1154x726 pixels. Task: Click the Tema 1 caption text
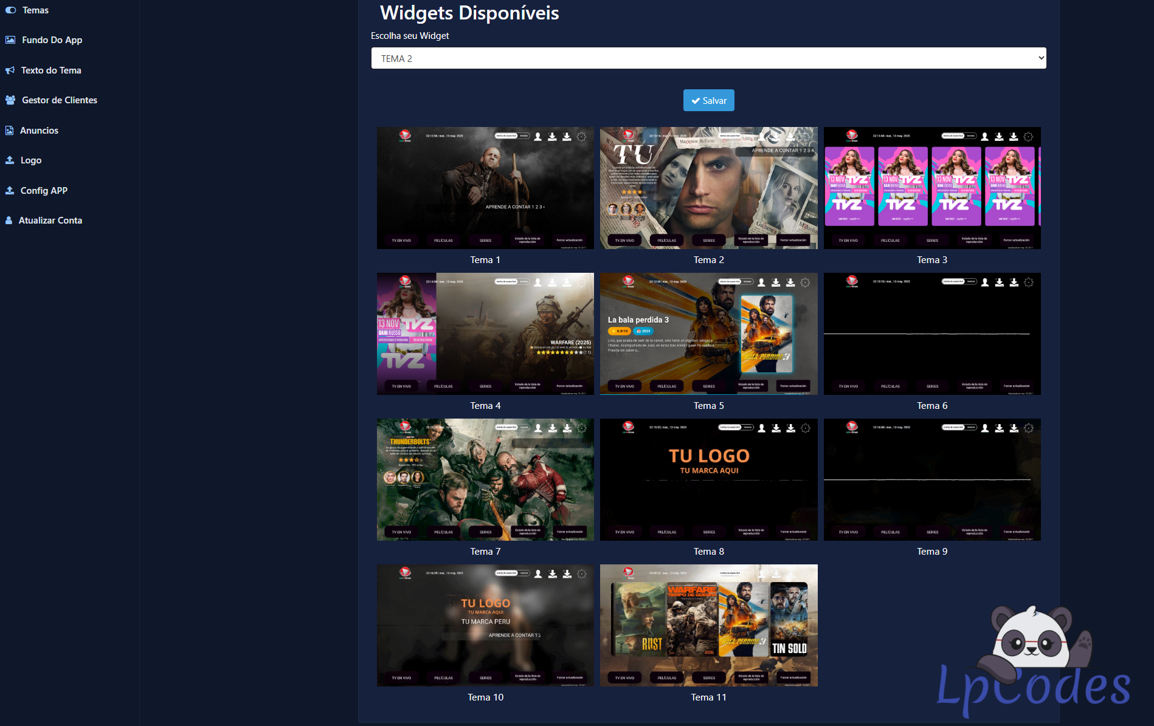click(x=485, y=260)
